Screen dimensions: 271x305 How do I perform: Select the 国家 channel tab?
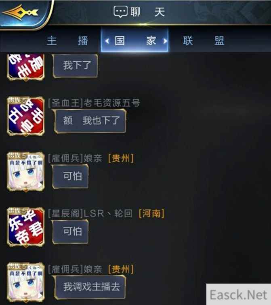pos(135,41)
